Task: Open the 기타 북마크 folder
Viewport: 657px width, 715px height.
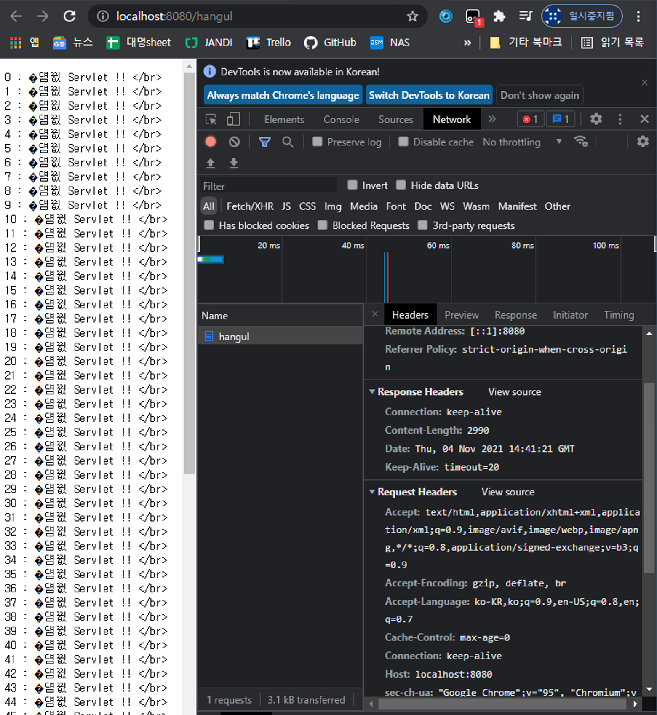Action: pyautogui.click(x=526, y=43)
